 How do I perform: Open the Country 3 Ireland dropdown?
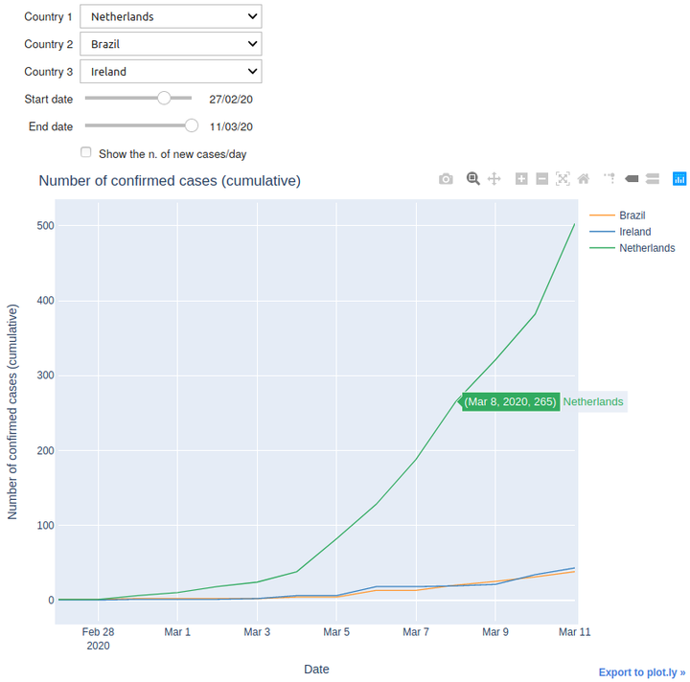click(x=171, y=71)
